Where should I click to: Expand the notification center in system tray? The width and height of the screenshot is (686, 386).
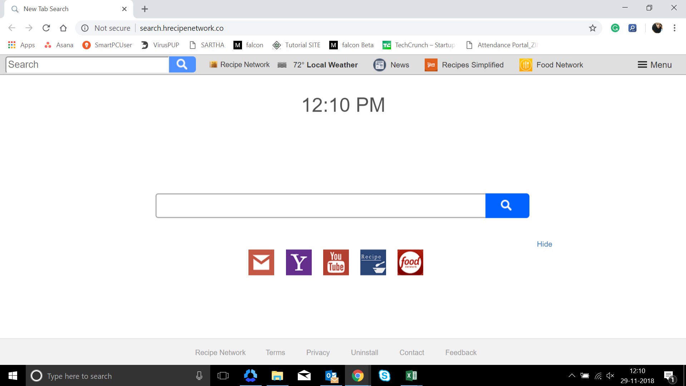click(669, 376)
